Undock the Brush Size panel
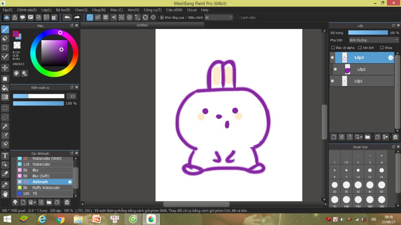 393,147
